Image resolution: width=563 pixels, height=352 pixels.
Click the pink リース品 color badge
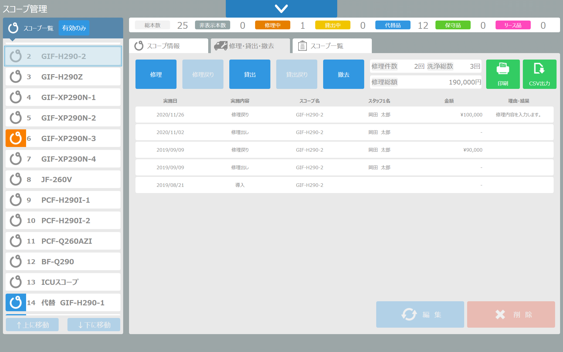point(513,25)
